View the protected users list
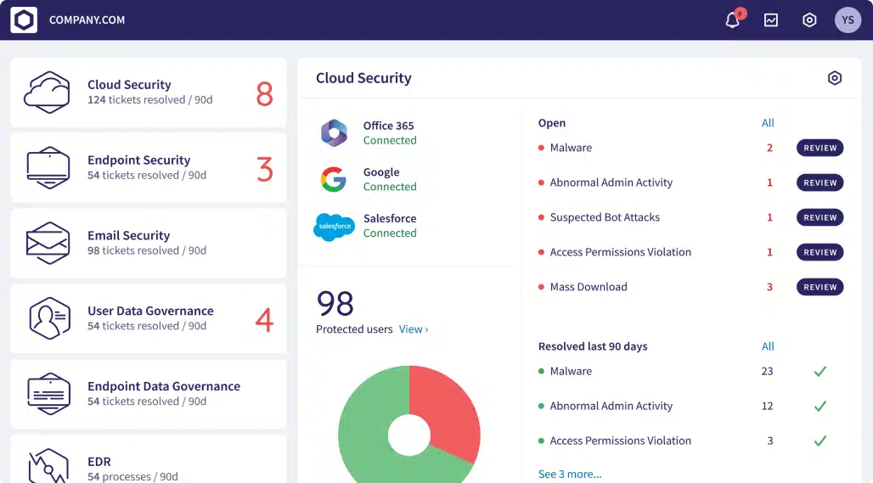Screen dimensions: 873x483 pos(414,329)
